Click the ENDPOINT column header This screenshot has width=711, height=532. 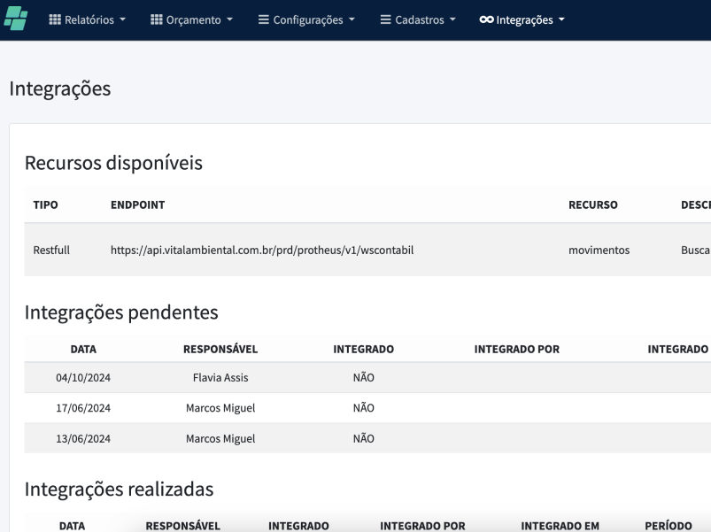click(x=137, y=205)
